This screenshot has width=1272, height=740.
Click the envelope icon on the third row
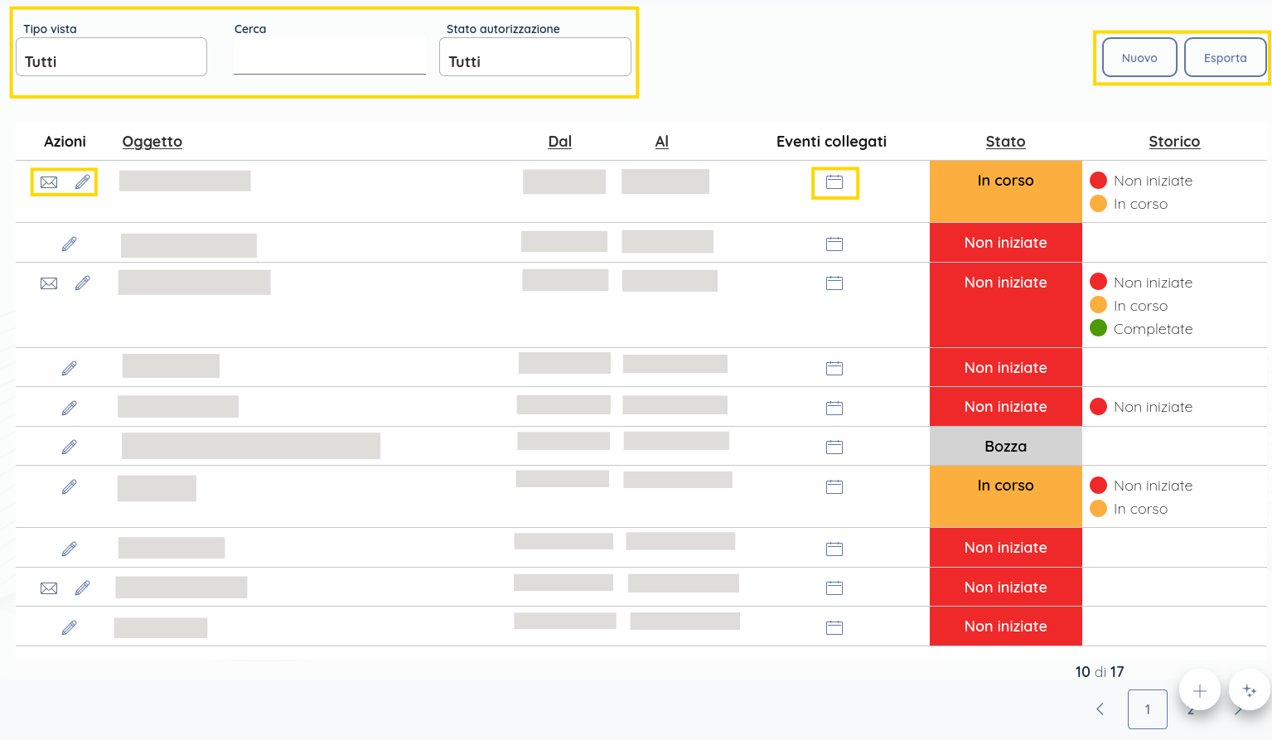click(49, 283)
